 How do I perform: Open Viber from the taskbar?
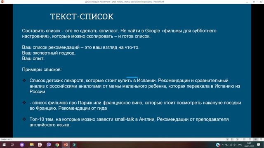[49, 145]
